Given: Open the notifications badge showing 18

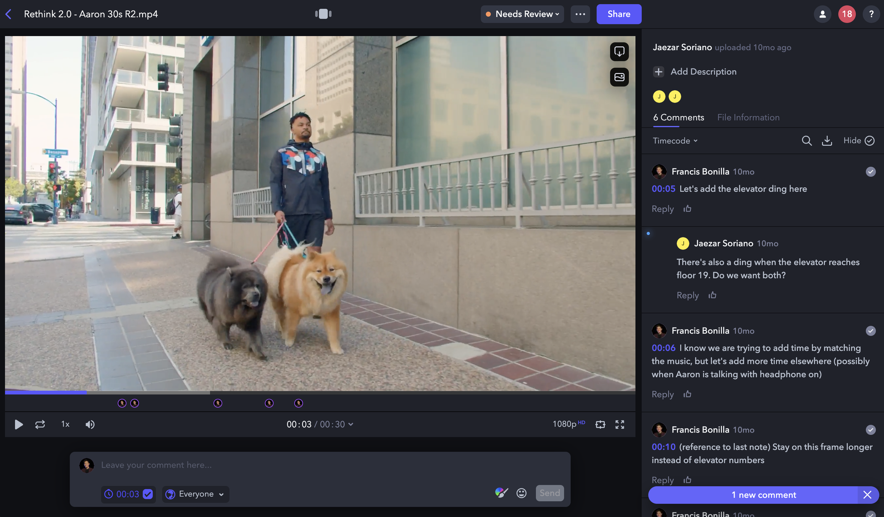Looking at the screenshot, I should [847, 14].
